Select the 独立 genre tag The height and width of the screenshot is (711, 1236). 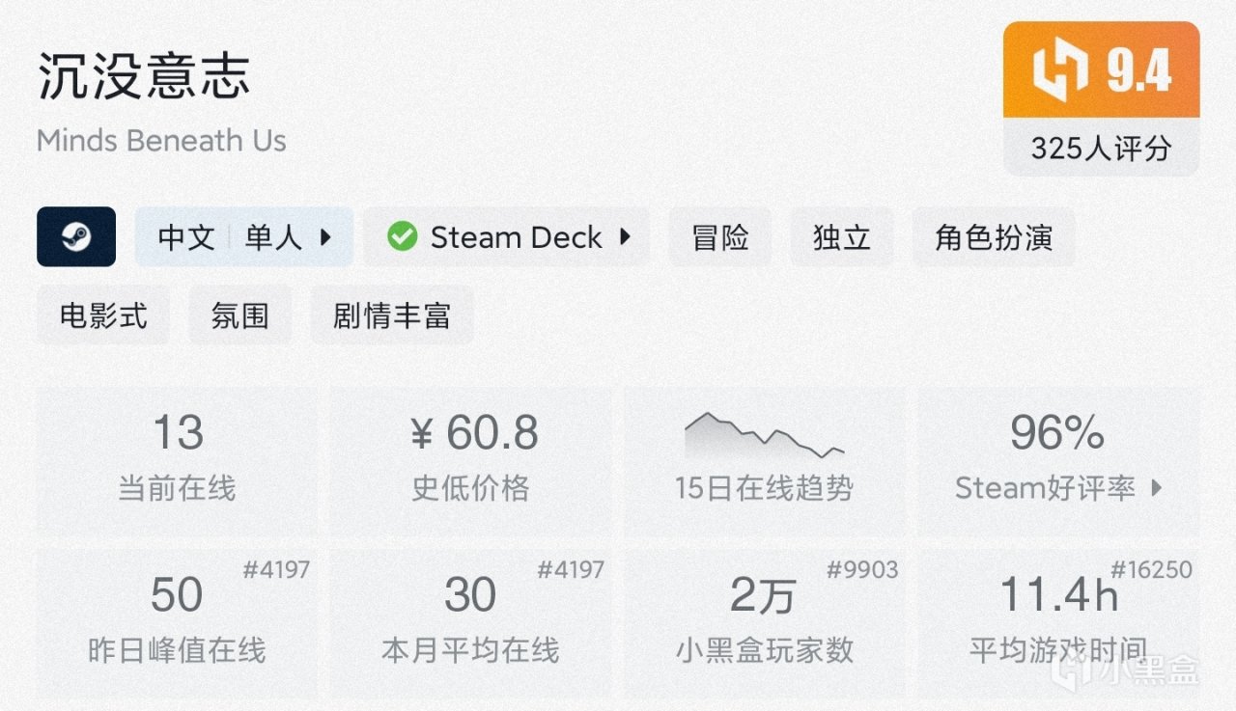pos(842,236)
